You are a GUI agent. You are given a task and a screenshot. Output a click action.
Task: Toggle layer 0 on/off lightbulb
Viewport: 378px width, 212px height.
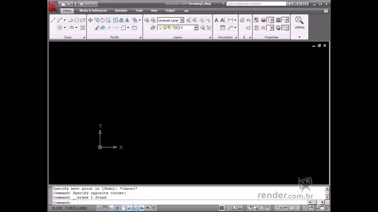(160, 28)
